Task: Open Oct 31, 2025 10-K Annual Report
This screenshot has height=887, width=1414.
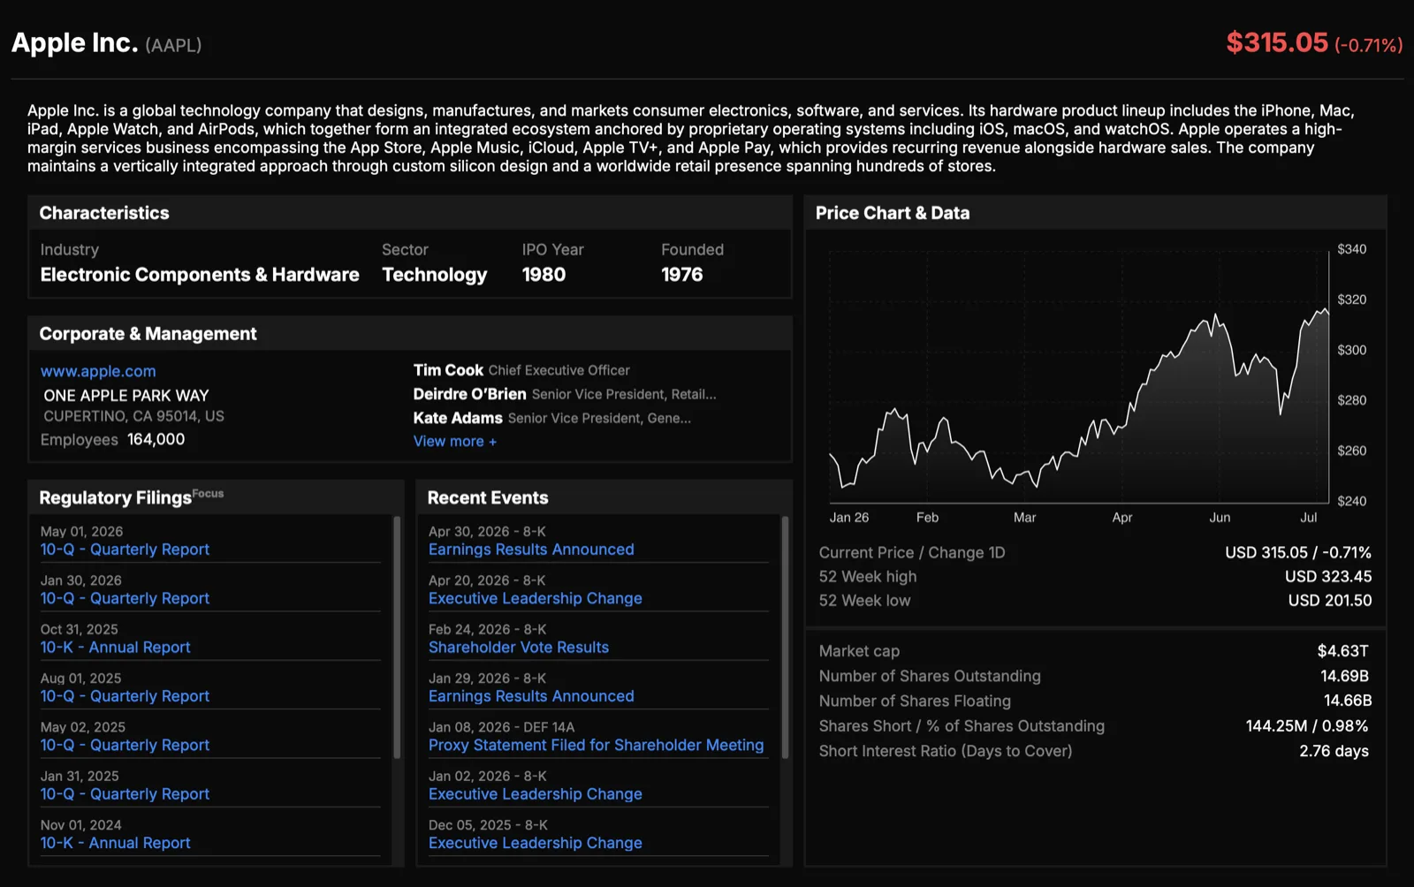Action: coord(115,647)
